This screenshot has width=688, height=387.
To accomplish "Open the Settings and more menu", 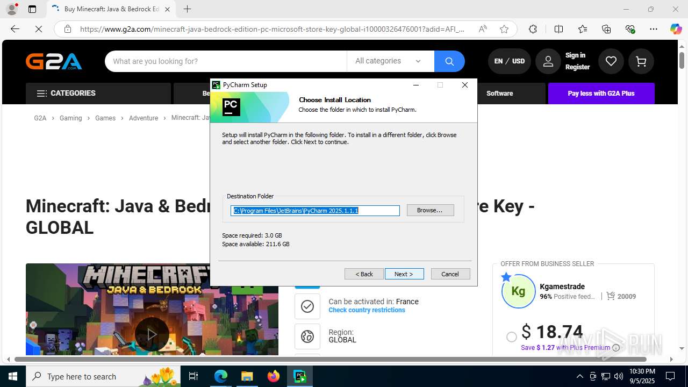I will click(654, 29).
